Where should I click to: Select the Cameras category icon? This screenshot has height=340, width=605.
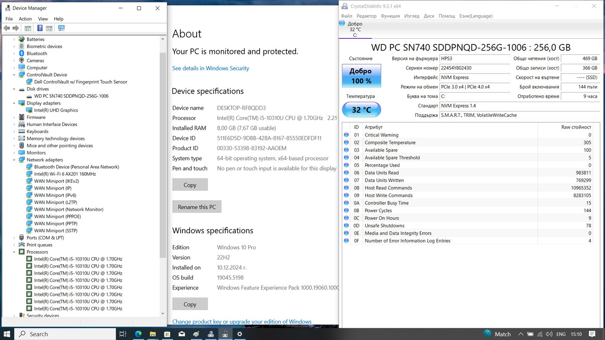[x=22, y=60]
